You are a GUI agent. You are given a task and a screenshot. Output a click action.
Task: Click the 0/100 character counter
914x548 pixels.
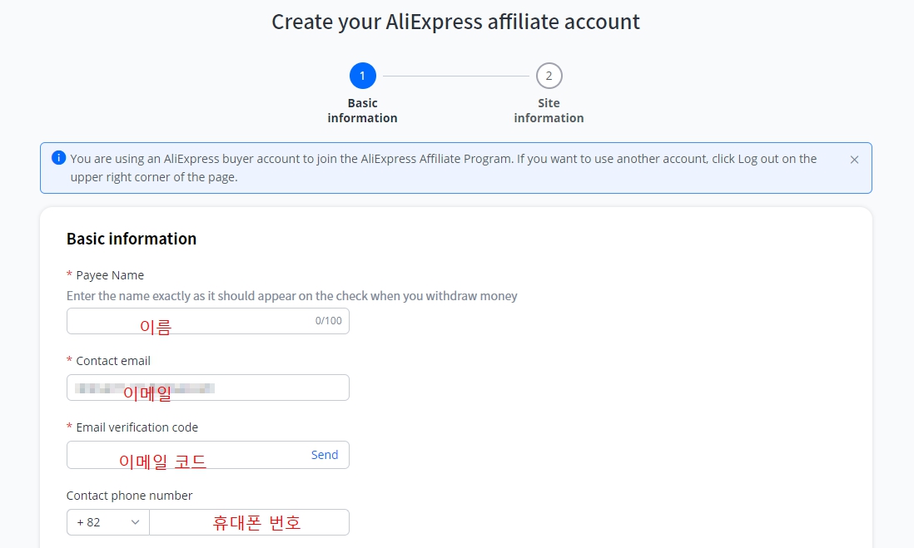tap(328, 321)
